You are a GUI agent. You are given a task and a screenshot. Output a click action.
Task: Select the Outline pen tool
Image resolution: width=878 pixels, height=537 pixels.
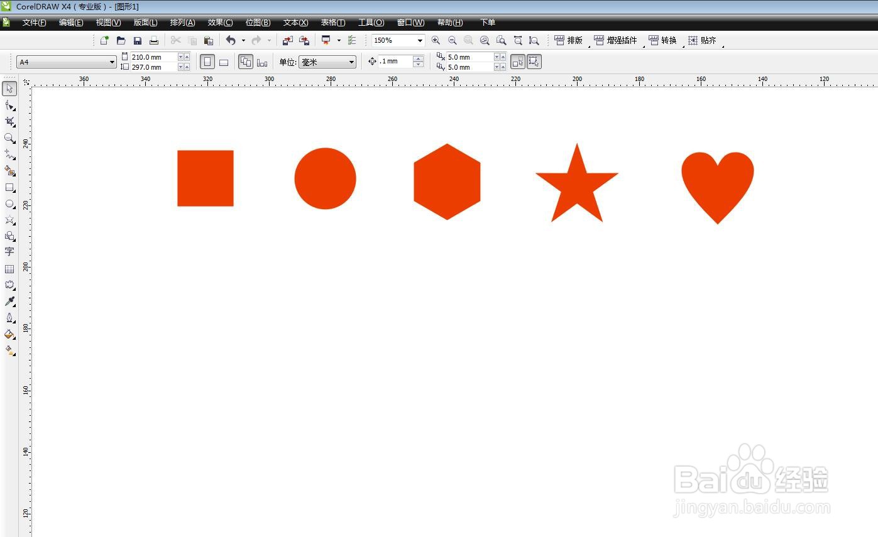(9, 318)
